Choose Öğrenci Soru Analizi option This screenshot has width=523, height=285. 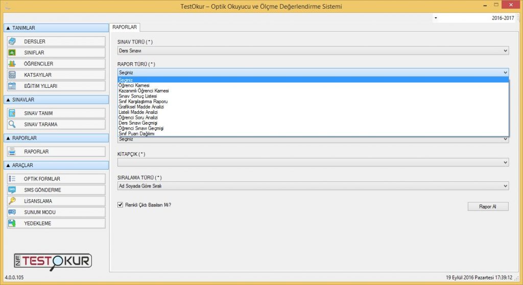coord(313,117)
